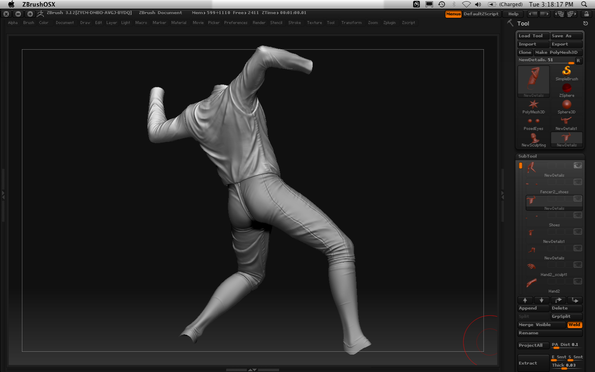Open the Wi-Fi status menu
Screen dimensions: 595x372
coord(466,4)
